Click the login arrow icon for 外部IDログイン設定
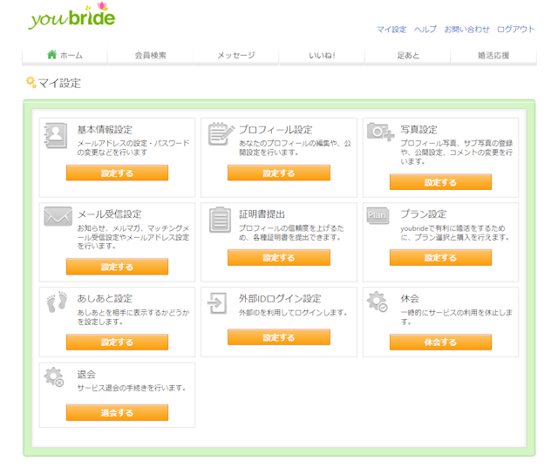This screenshot has height=468, width=558. click(x=218, y=302)
